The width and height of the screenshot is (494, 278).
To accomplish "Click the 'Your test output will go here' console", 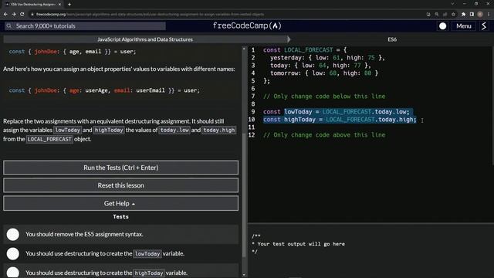I will [301, 244].
